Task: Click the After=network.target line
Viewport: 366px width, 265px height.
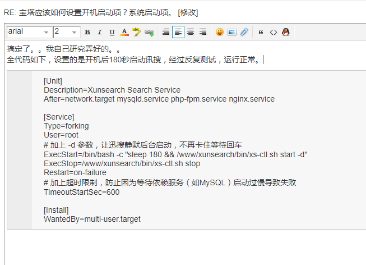Action: [159, 99]
